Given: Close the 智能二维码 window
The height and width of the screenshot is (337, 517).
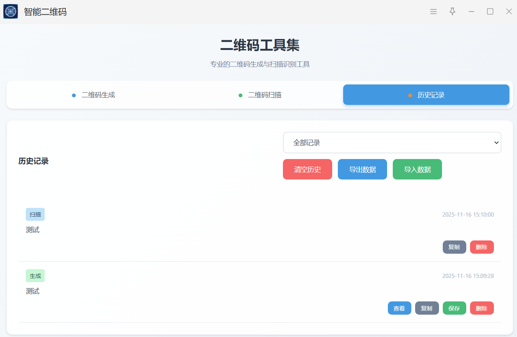Looking at the screenshot, I should coord(509,12).
